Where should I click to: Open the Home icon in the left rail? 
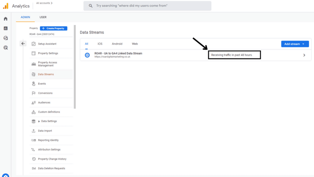tap(5, 18)
